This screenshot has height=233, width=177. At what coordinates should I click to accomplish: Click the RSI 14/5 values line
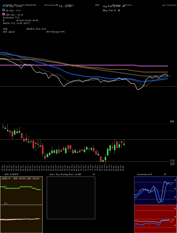click(x=21, y=20)
